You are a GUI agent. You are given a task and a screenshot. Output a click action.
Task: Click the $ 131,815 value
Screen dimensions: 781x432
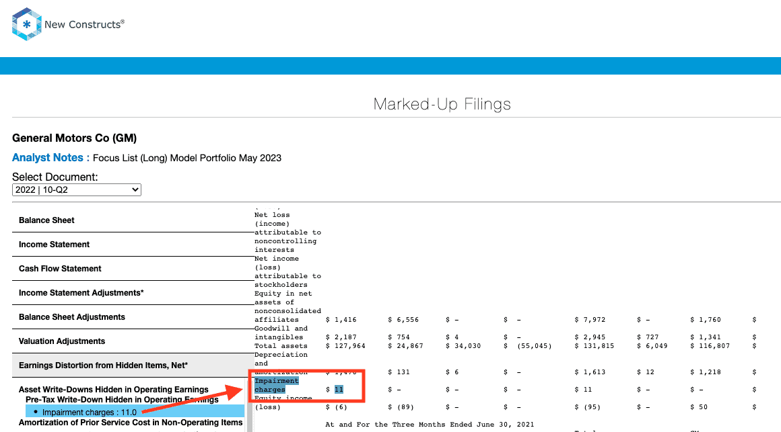595,346
